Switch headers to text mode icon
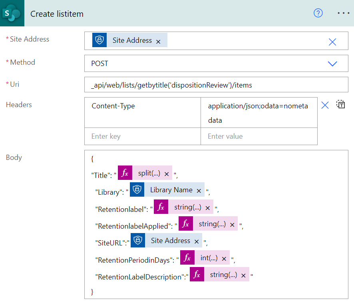 [341, 105]
